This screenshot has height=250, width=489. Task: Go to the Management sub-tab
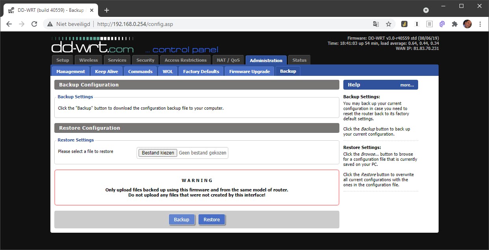click(70, 71)
